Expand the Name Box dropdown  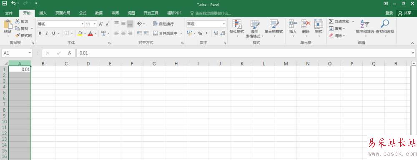tap(29, 53)
